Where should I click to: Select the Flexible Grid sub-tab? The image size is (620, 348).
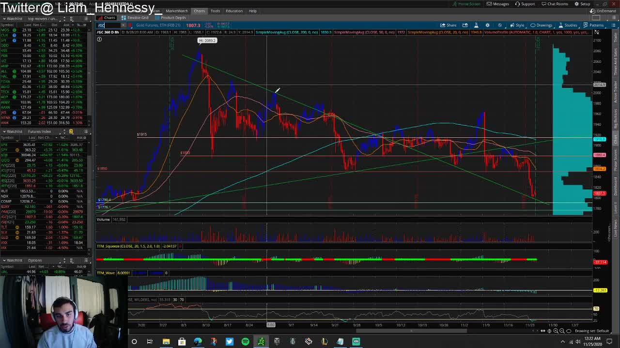click(x=135, y=18)
